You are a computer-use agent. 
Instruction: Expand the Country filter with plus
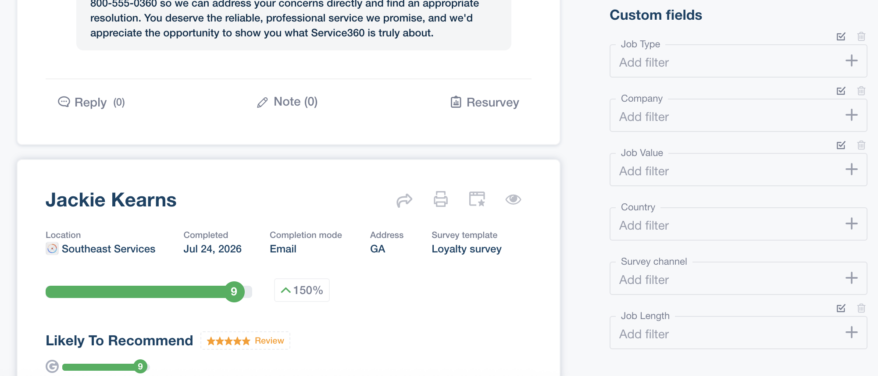[851, 223]
